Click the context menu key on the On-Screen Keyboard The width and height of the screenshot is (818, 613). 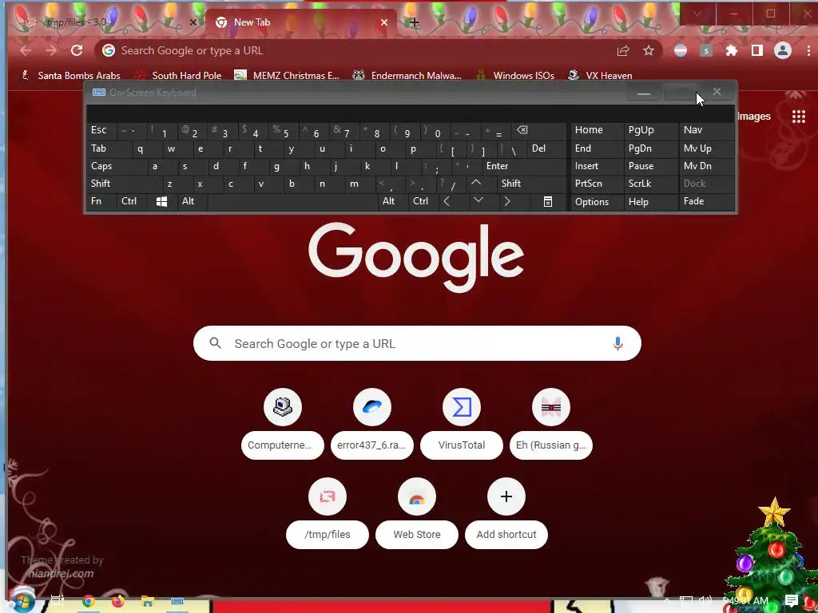pyautogui.click(x=548, y=202)
